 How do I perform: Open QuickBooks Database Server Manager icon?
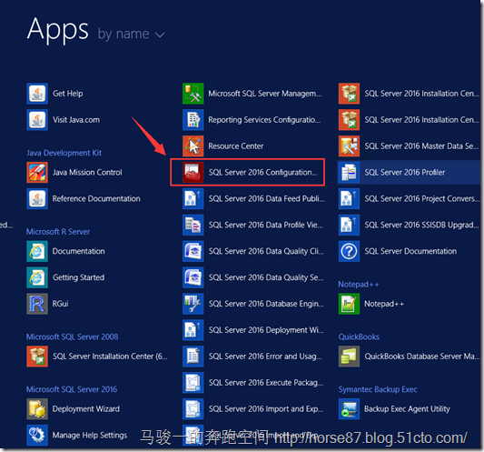349,357
